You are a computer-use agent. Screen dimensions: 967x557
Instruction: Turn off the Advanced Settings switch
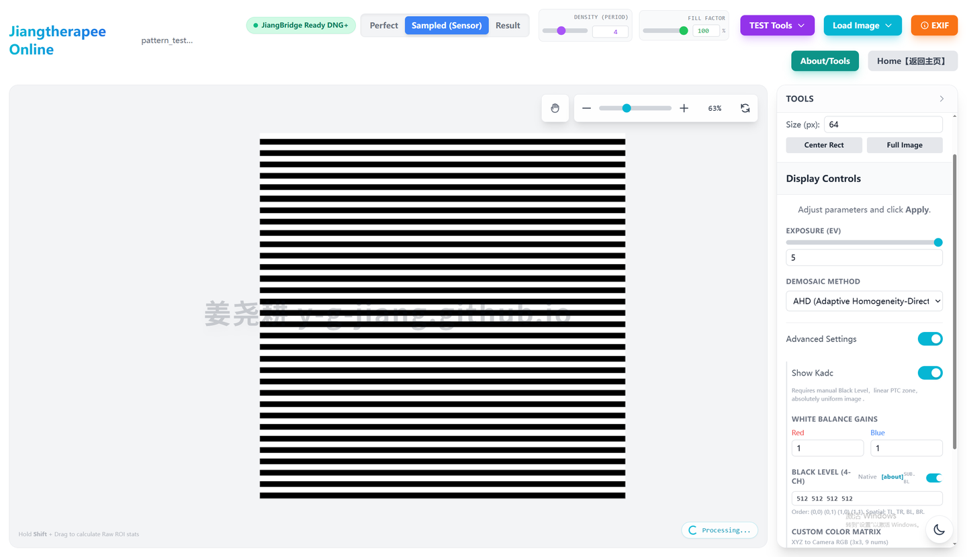click(930, 339)
